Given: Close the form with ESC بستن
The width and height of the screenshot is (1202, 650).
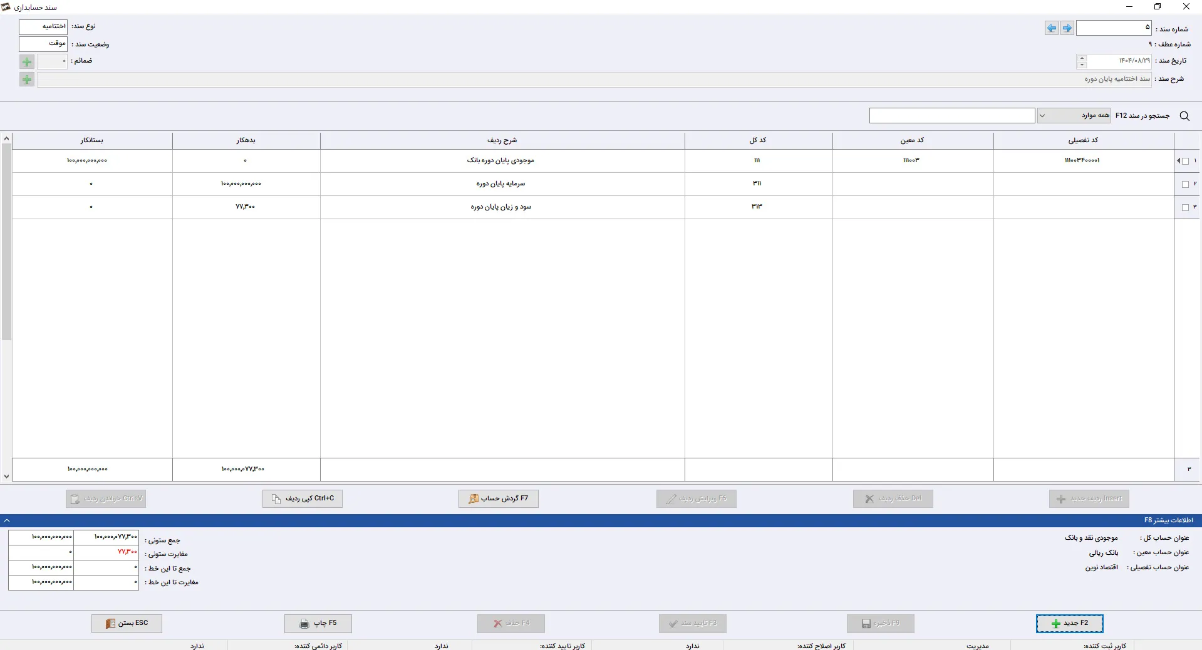Looking at the screenshot, I should pos(127,624).
